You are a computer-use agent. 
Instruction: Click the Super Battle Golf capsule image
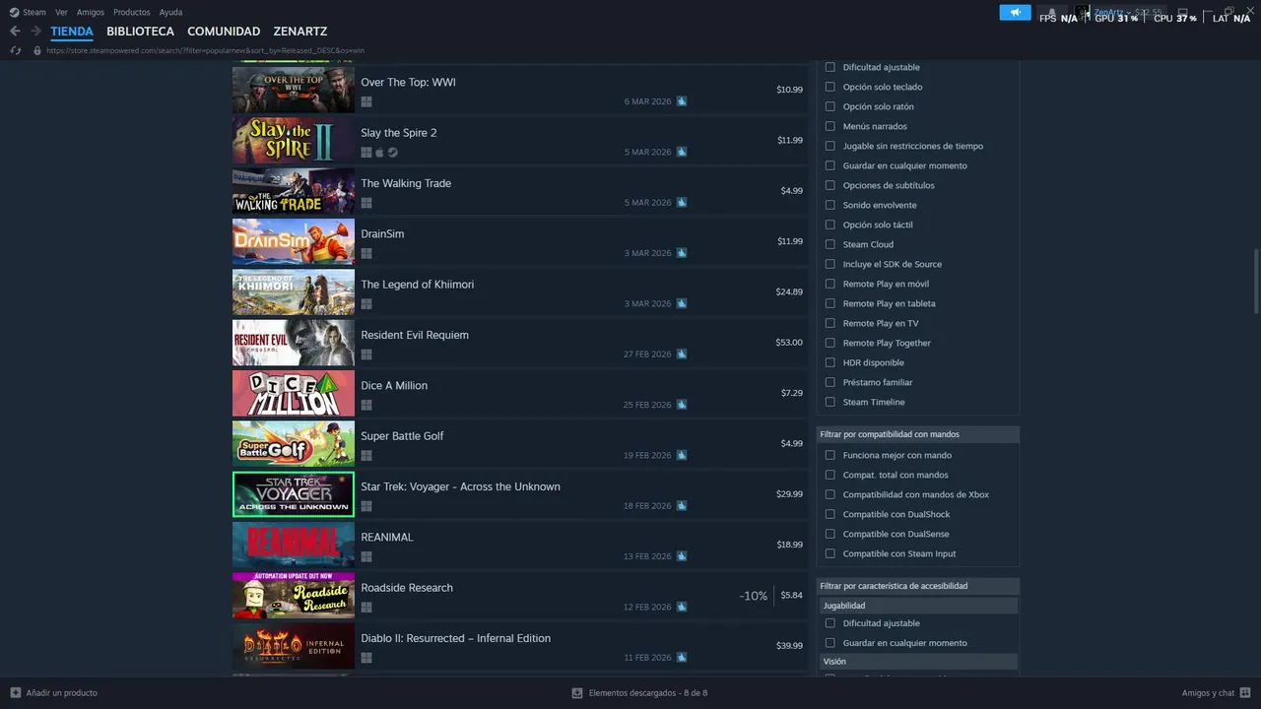tap(294, 444)
